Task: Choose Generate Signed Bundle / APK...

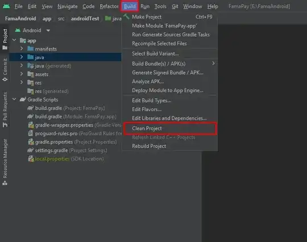Action: 170,73
